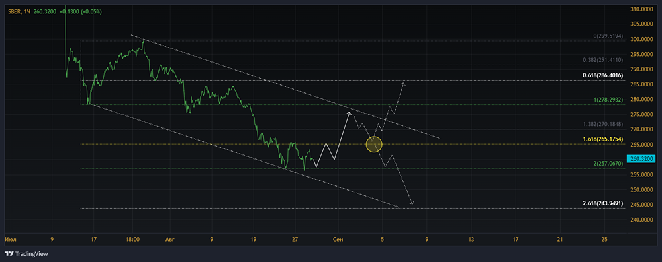Select the yellow circle marker on the chart

pyautogui.click(x=374, y=145)
